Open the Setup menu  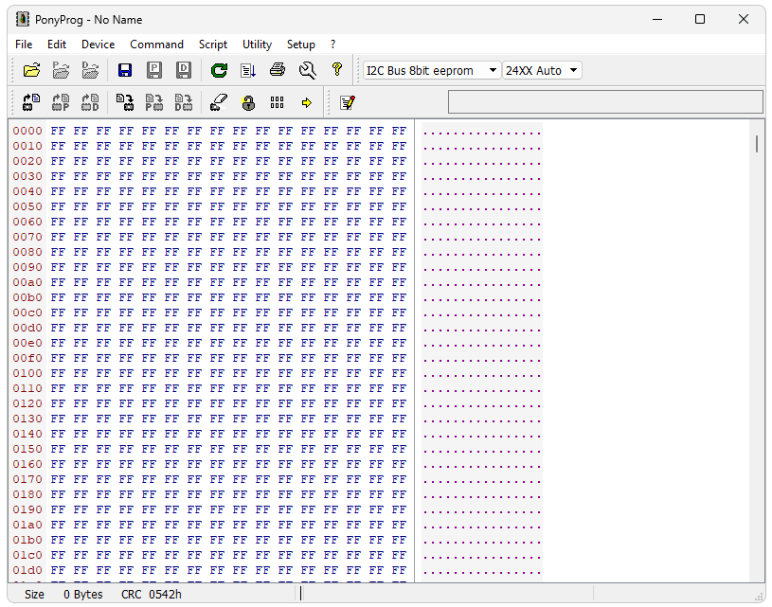301,45
